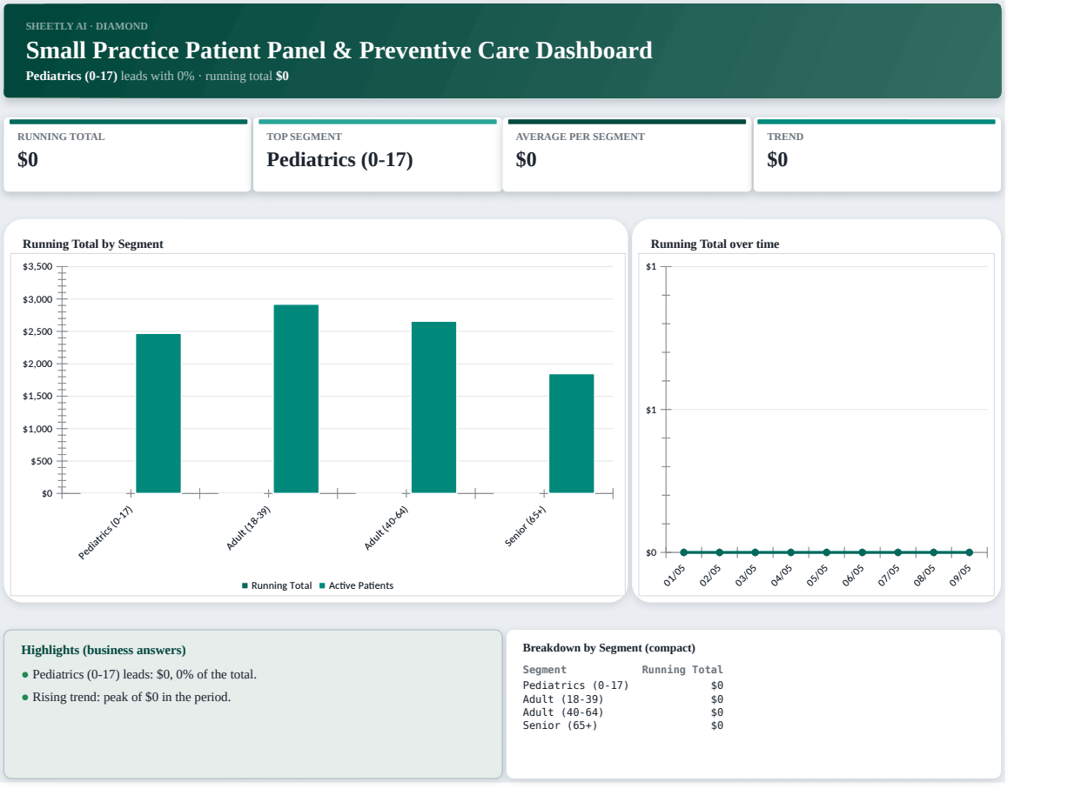Select the 03/05 data point on line chart
Screen dimensions: 1068x802
(x=755, y=552)
